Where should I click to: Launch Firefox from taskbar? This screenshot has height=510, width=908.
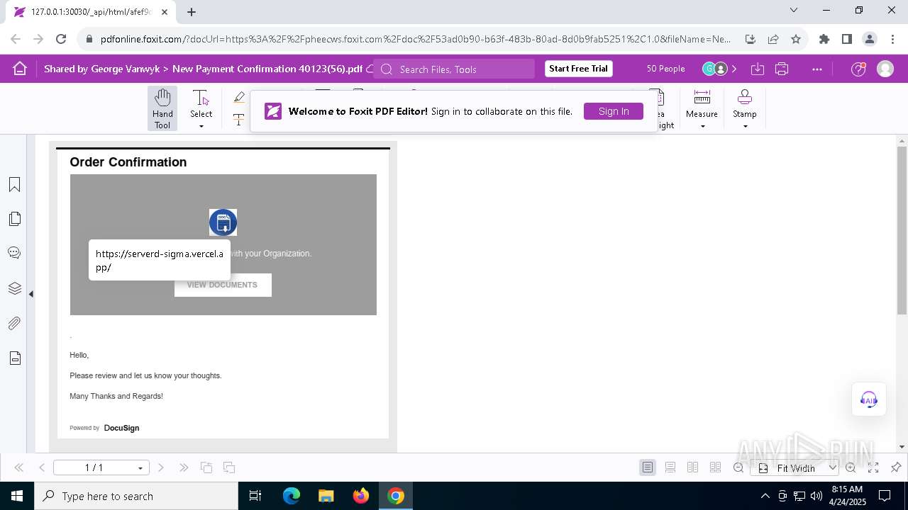pos(360,496)
